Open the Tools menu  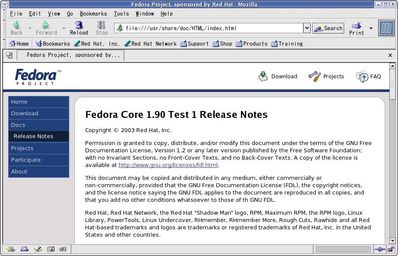click(x=121, y=14)
